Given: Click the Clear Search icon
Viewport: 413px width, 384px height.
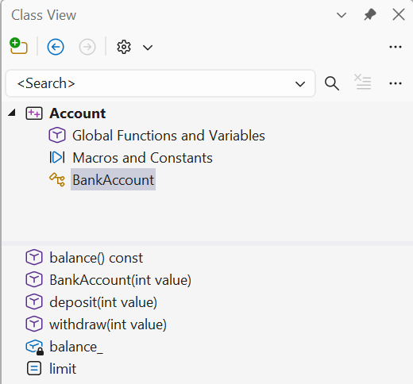Looking at the screenshot, I should tap(362, 82).
